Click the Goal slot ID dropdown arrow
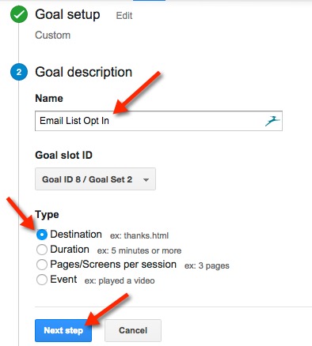The image size is (312, 346). pos(146,180)
